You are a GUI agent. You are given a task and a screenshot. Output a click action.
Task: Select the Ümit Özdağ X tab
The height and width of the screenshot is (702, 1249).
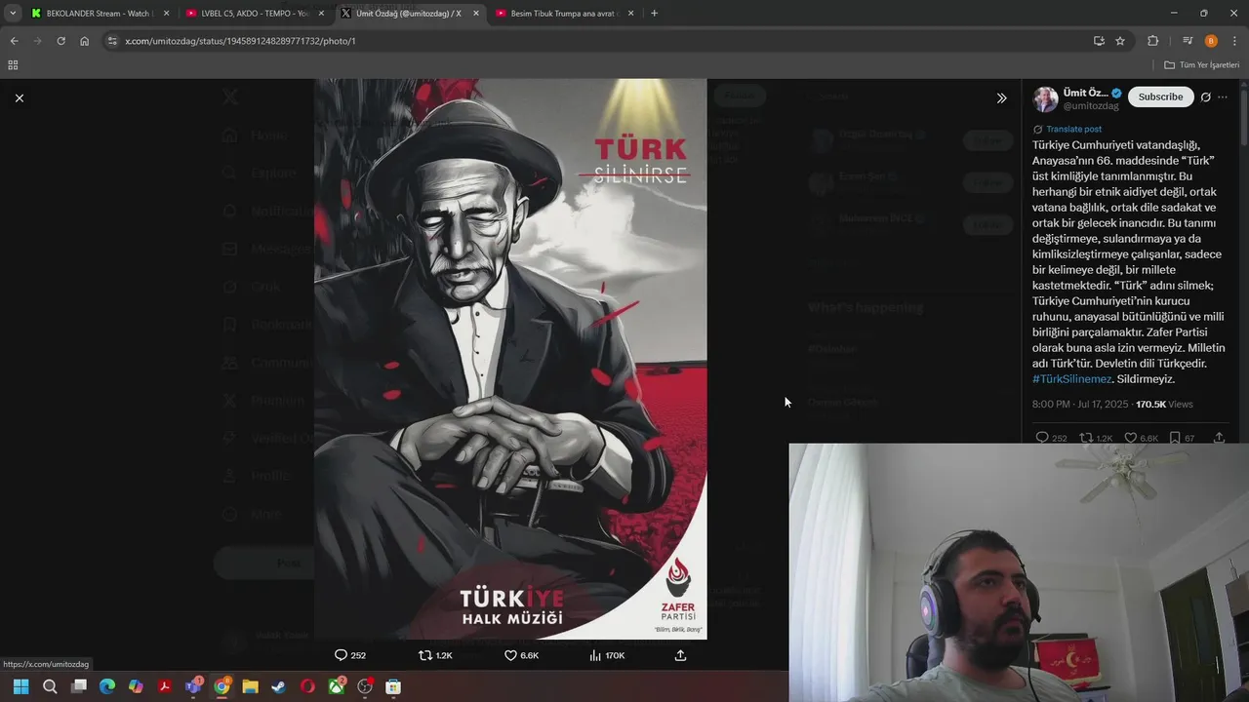click(x=409, y=14)
